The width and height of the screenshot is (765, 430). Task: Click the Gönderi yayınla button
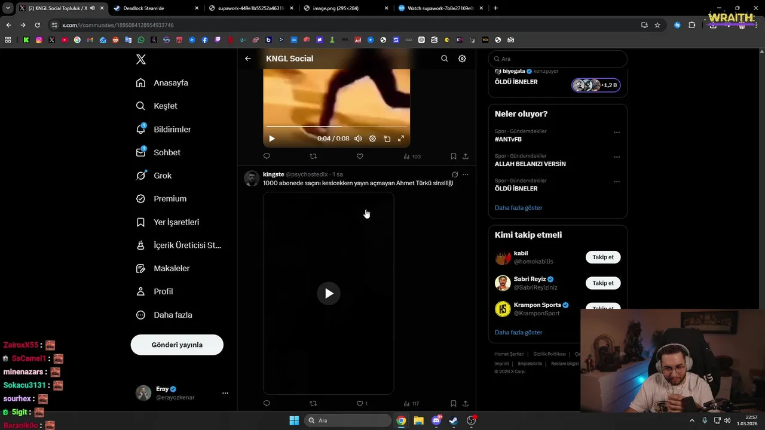point(177,345)
